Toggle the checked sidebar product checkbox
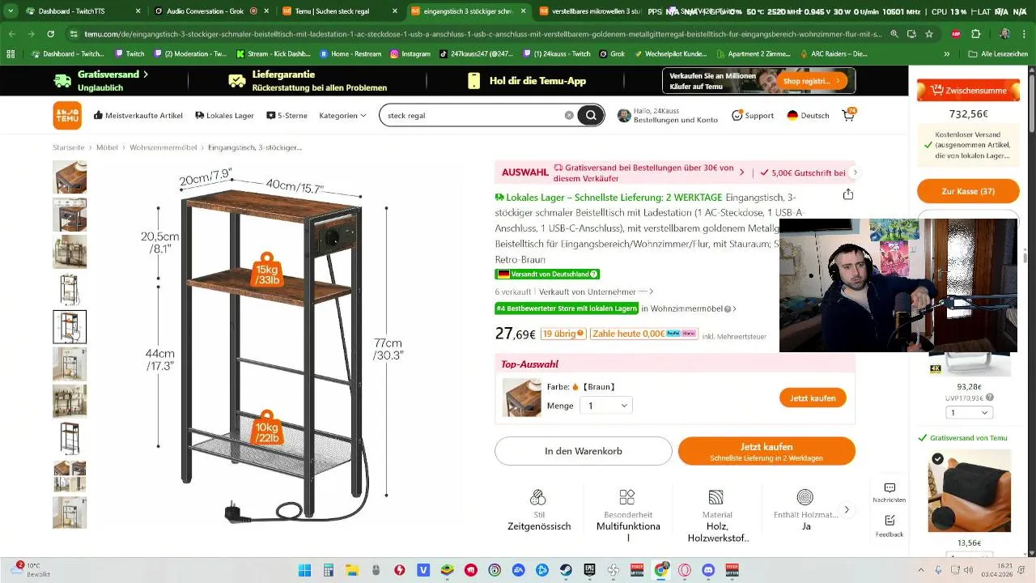 937,459
